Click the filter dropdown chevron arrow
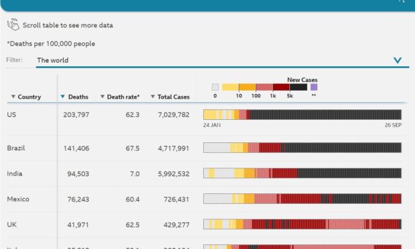This screenshot has height=249, width=415. point(398,60)
